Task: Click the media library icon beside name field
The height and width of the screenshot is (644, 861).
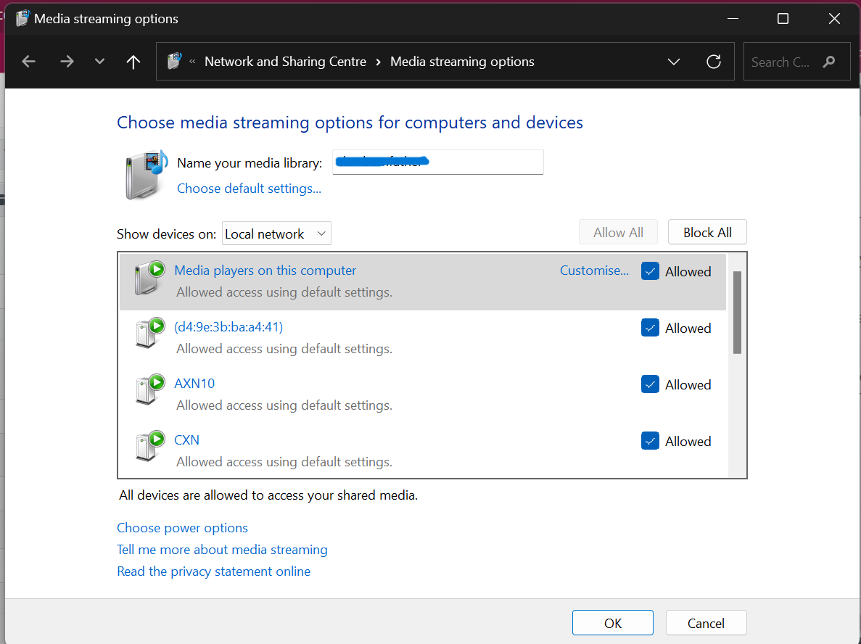Action: tap(143, 174)
